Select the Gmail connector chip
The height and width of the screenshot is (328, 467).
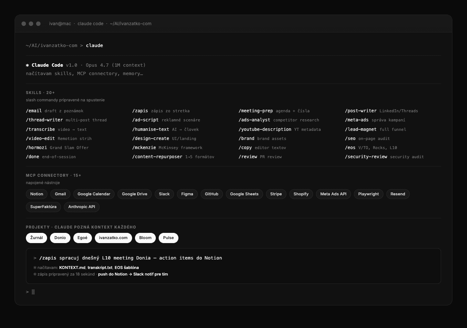(60, 194)
